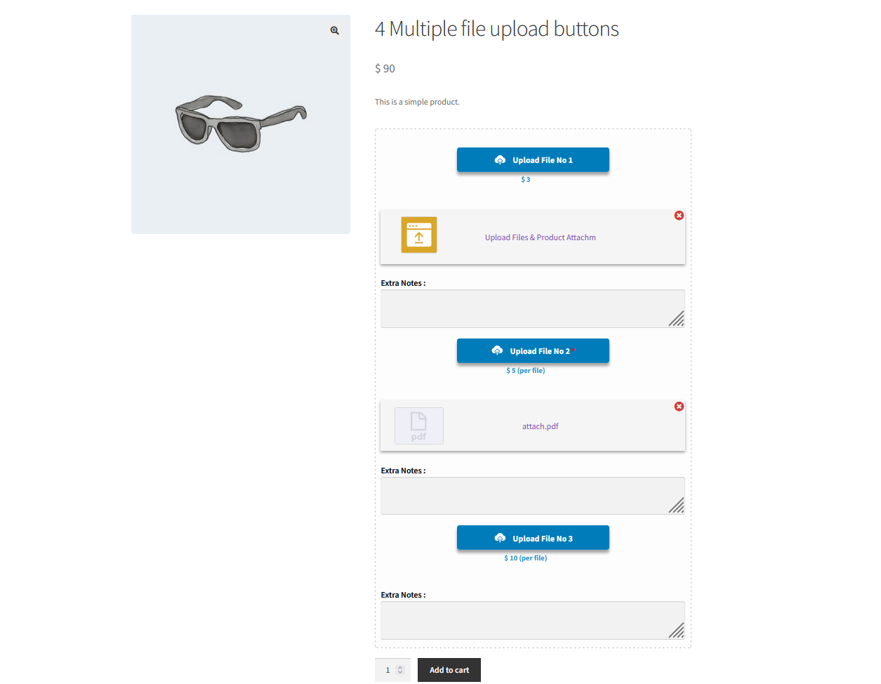The height and width of the screenshot is (684, 881).
Task: Remove the first uploaded file via red X
Action: [679, 216]
